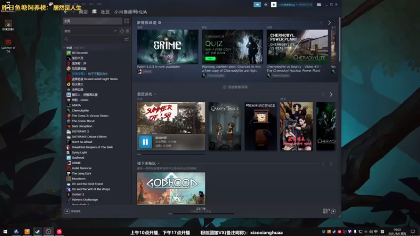Open the 商店 tab
Image resolution: width=420 pixels, height=236 pixels.
(x=83, y=12)
